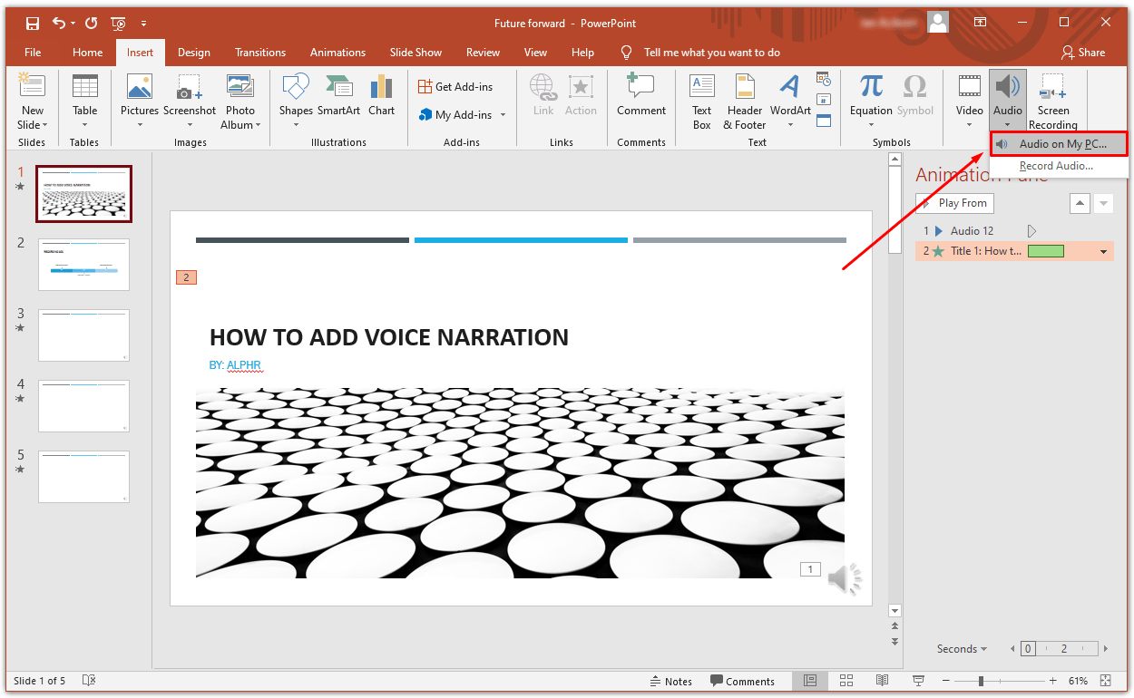Open the ALPHR hyperlink on the slide
The height and width of the screenshot is (698, 1134).
pos(244,365)
